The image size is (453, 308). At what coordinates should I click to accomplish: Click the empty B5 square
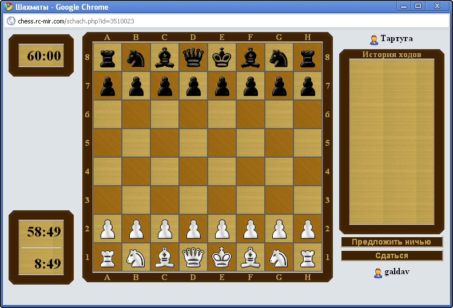tap(136, 143)
